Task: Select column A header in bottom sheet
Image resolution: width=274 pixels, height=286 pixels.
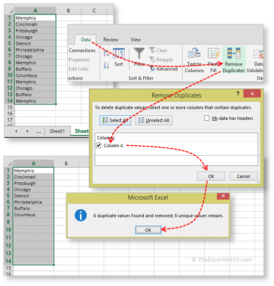Action: point(33,163)
